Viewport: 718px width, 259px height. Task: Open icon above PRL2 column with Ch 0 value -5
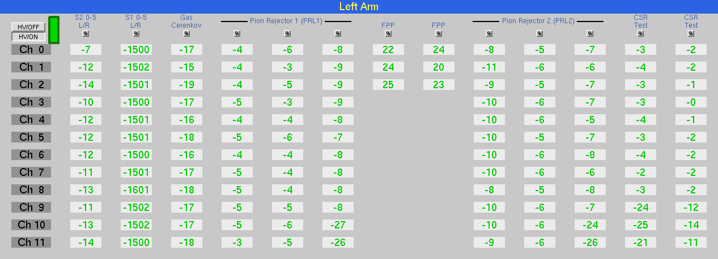pos(539,33)
